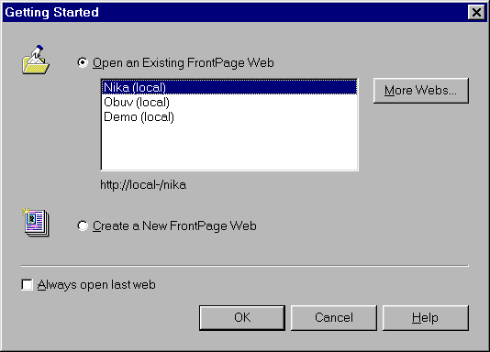The image size is (490, 352).
Task: Click the http://local-/nika URL text
Action: click(x=143, y=185)
